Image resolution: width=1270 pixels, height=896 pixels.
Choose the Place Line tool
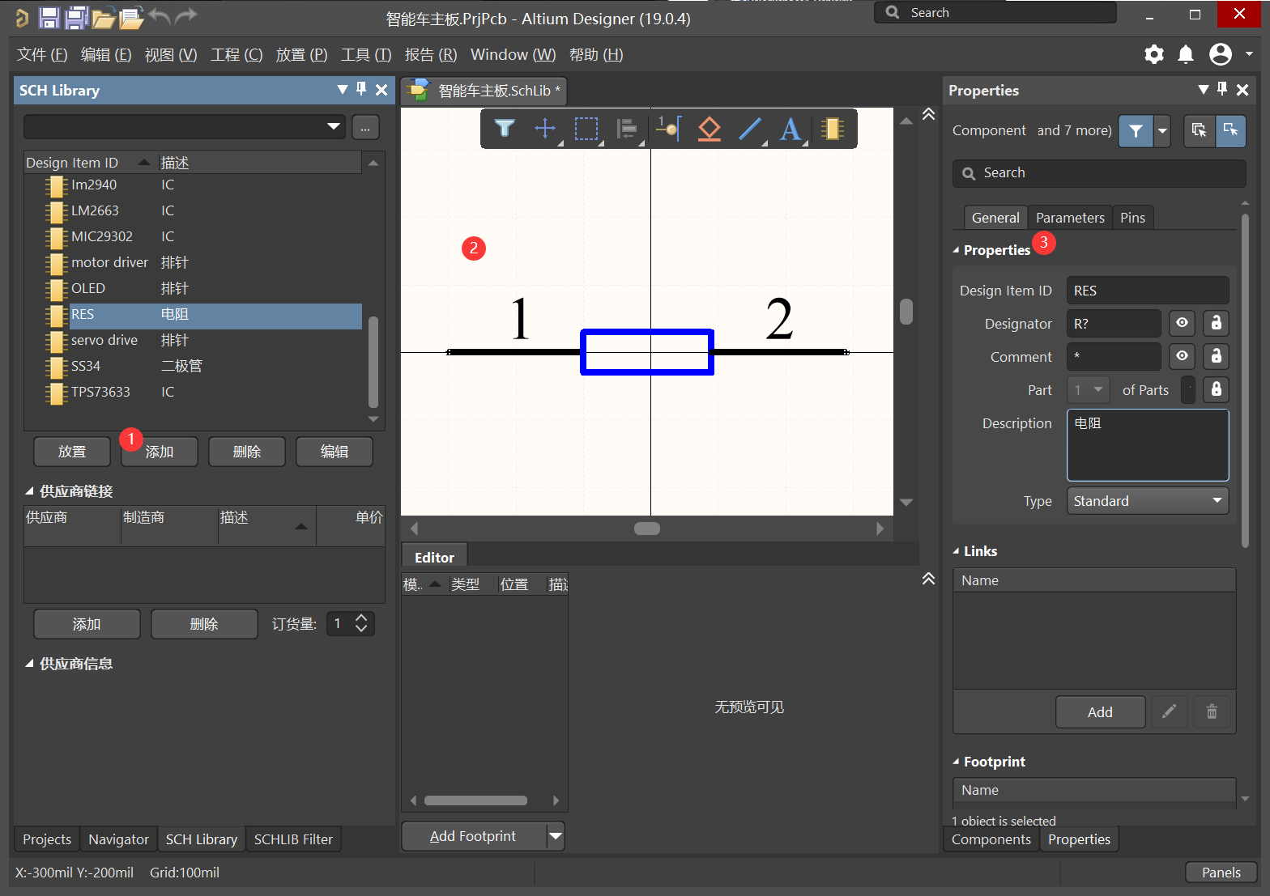click(751, 129)
